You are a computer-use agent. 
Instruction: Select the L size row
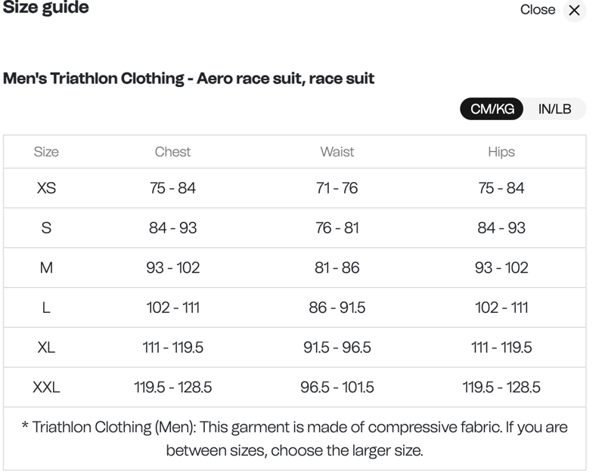pos(48,308)
